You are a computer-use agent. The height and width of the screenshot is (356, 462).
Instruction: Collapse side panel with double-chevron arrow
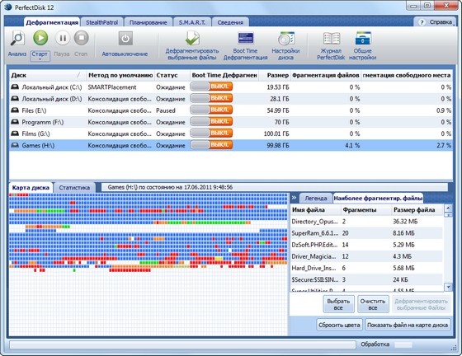coord(294,198)
